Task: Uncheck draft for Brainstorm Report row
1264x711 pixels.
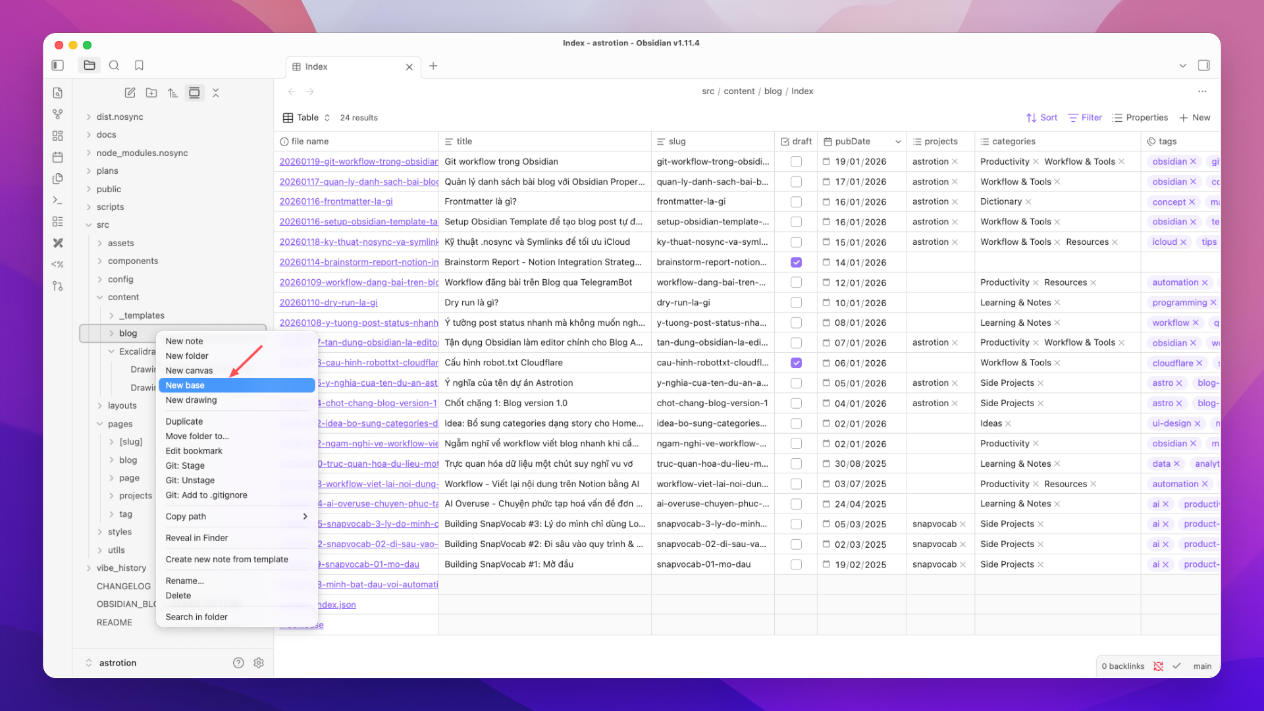Action: [x=796, y=262]
